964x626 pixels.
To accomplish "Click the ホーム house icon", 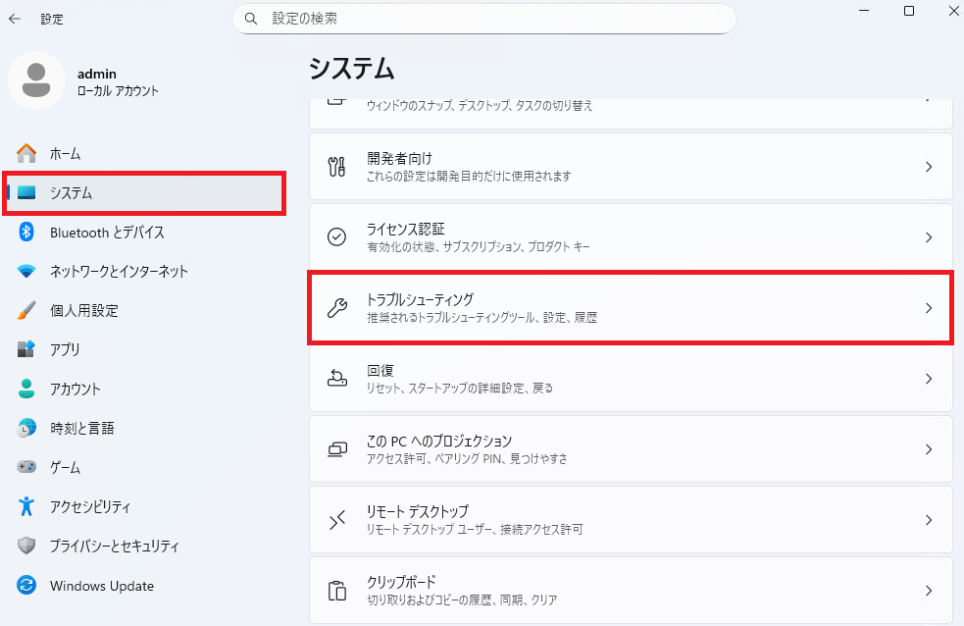I will click(x=26, y=153).
